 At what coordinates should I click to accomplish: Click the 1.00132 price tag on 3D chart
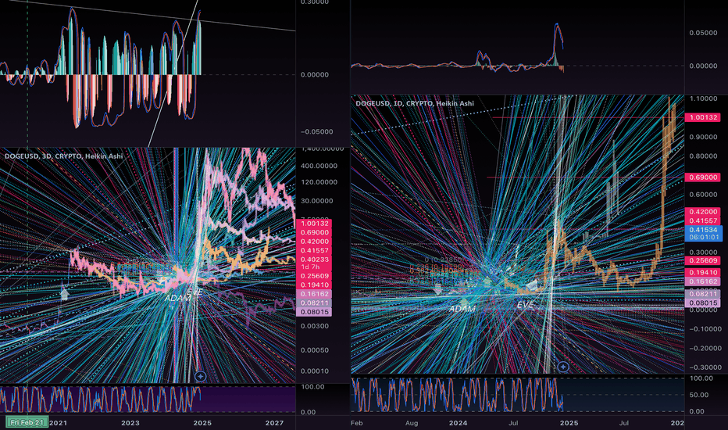[314, 224]
